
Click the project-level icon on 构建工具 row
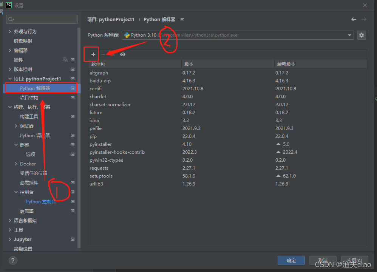click(73, 116)
